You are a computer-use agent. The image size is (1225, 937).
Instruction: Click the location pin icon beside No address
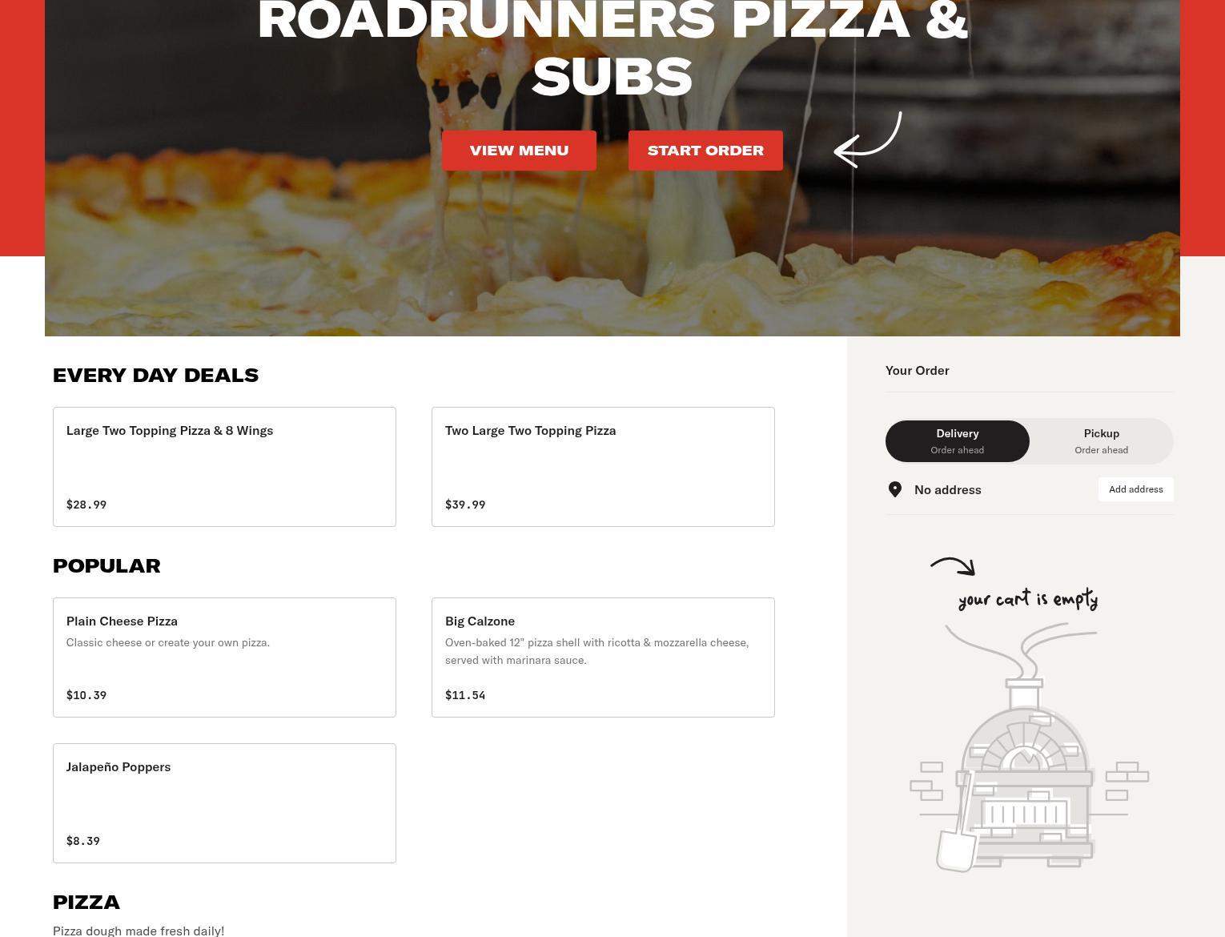pyautogui.click(x=895, y=489)
